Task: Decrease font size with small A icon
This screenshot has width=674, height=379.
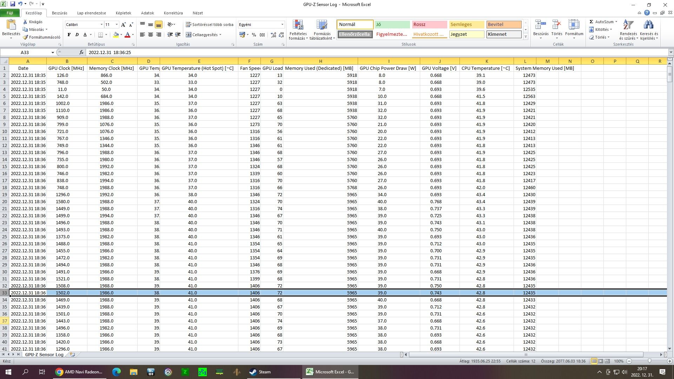Action: 131,25
